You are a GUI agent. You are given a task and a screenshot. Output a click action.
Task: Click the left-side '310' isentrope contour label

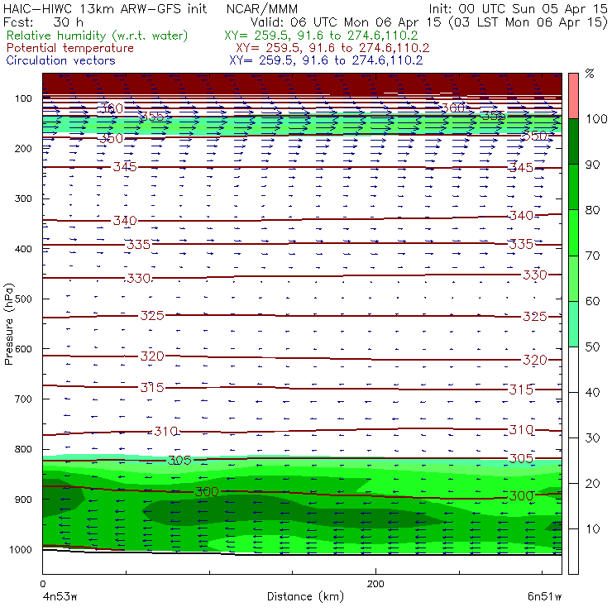coord(166,431)
